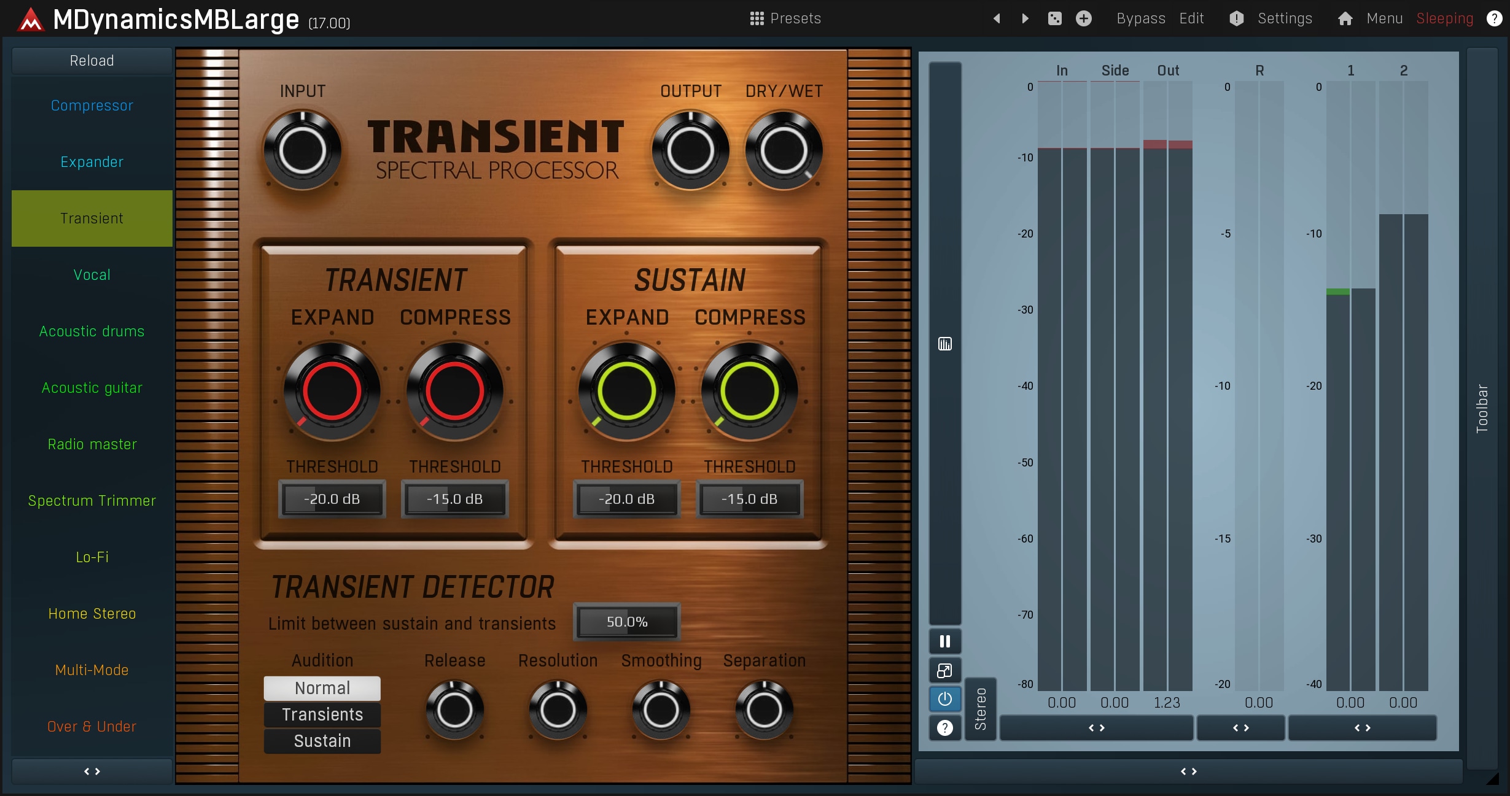Toggle the meters power button

pyautogui.click(x=944, y=698)
